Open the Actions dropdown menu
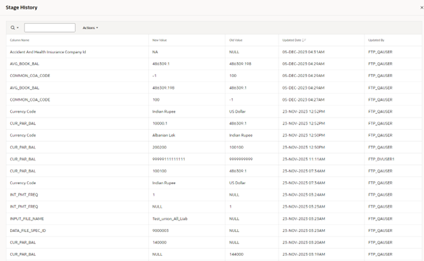This screenshot has height=261, width=424. tap(91, 28)
